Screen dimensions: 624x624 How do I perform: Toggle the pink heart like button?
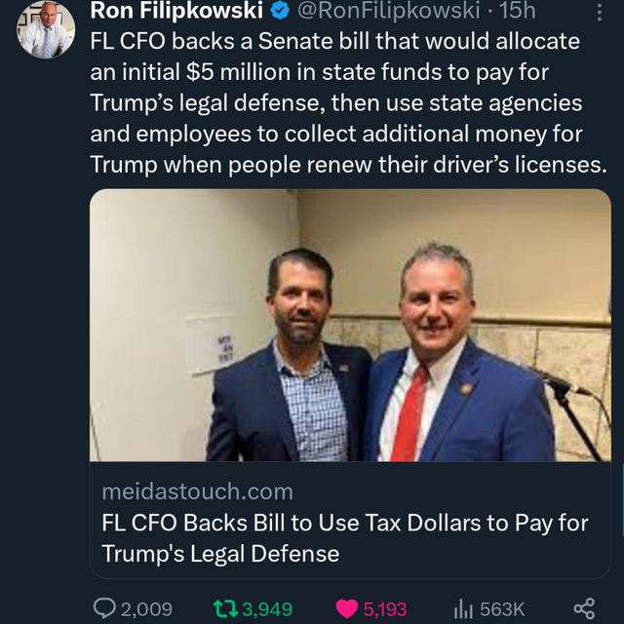[x=346, y=607]
